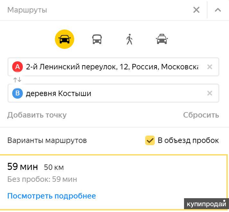
Task: Click the blue B point marker
Action: click(18, 93)
